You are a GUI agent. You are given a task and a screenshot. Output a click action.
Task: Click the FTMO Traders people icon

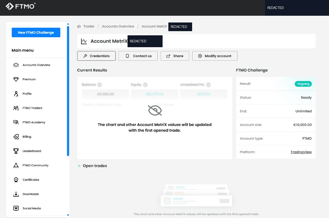pos(16,108)
